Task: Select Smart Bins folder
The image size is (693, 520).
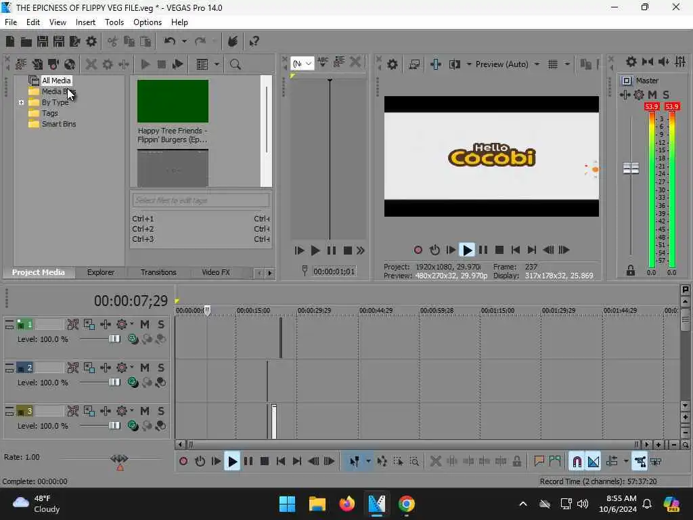Action: coord(59,125)
